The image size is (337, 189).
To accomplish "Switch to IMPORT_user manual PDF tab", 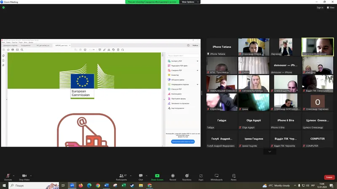I will pos(62,45).
